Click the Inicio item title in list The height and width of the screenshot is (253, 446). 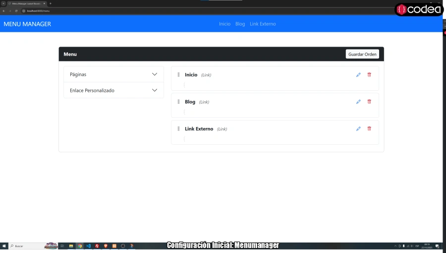click(191, 75)
